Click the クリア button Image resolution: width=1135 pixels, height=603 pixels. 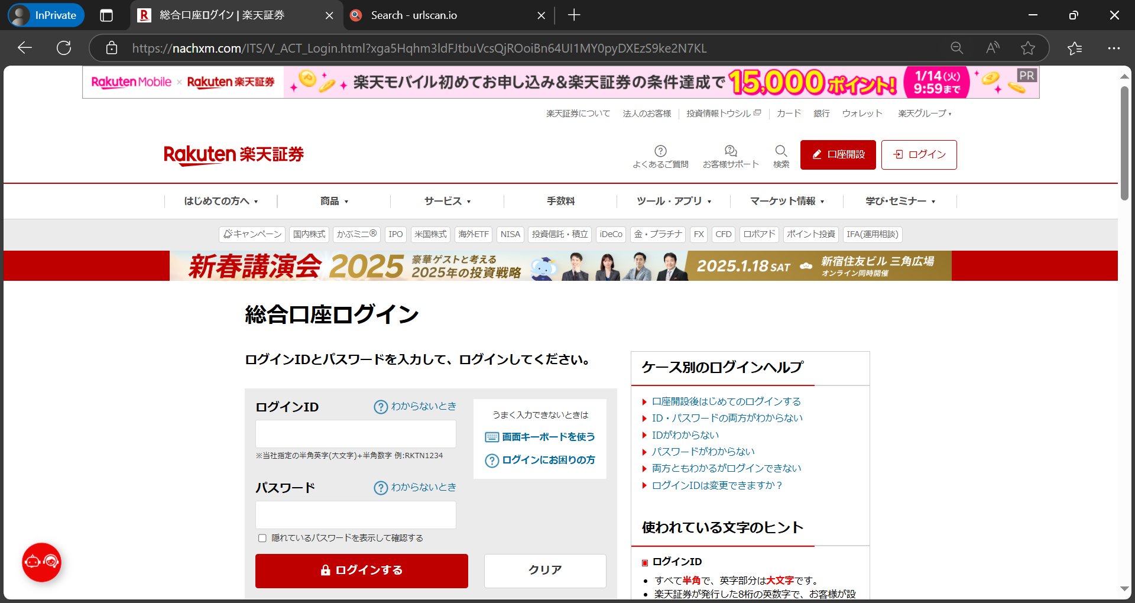tap(545, 570)
